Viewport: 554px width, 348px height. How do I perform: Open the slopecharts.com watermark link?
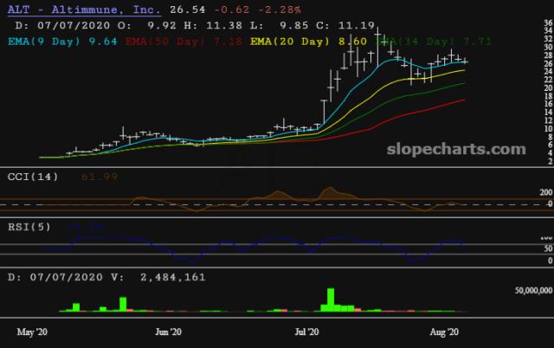[x=461, y=149]
